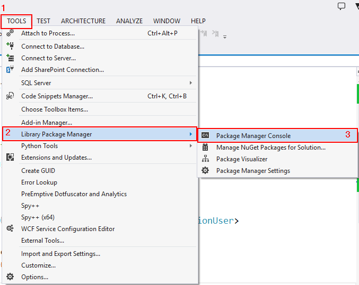Click the Extensions and Updates icon
The width and height of the screenshot is (359, 285).
coord(10,158)
